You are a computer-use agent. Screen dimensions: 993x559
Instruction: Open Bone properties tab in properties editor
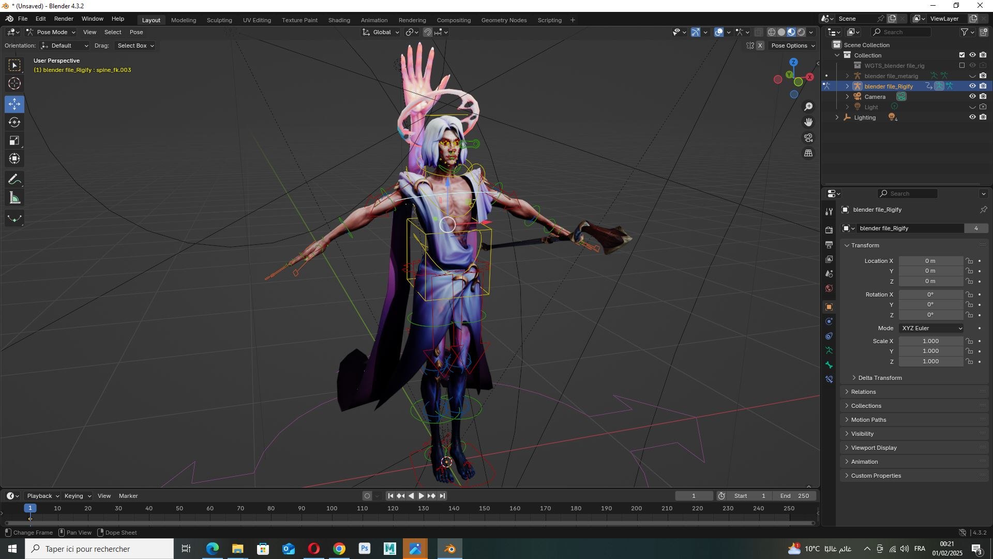[829, 365]
